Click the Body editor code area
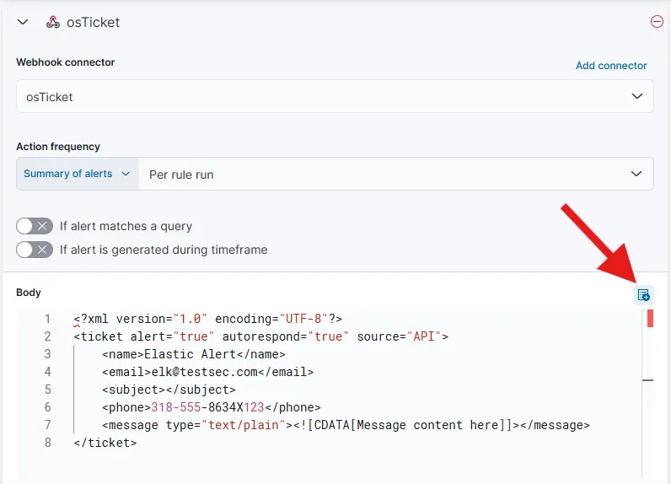The width and height of the screenshot is (671, 484). point(330,394)
